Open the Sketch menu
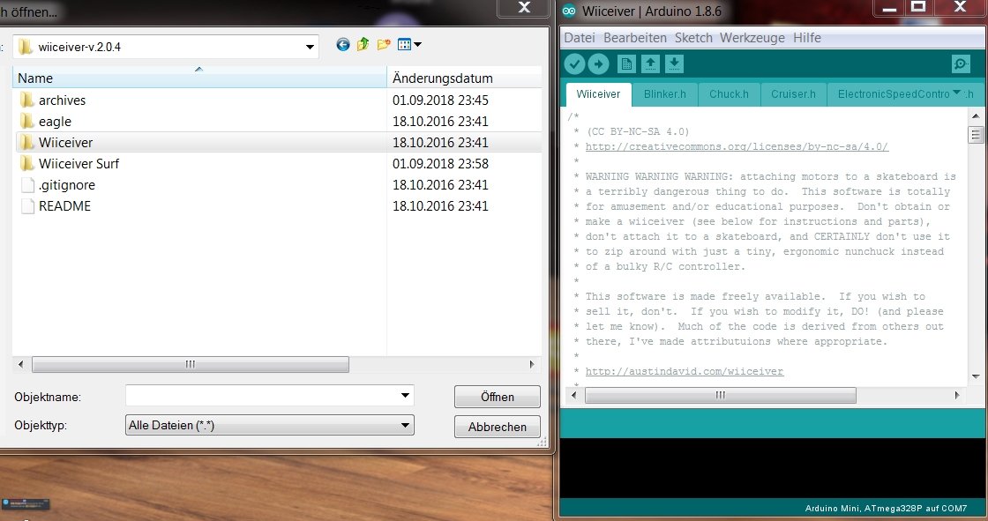The image size is (988, 521). [693, 38]
